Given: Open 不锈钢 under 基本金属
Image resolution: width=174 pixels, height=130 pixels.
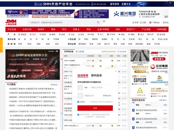Looking at the screenshot, I should coord(56,39).
